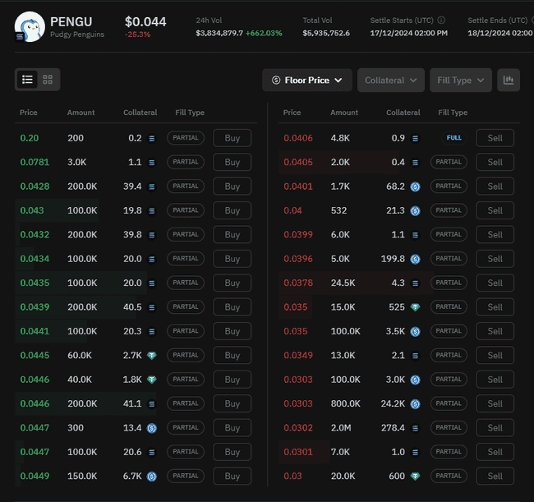
Task: Click the FULL fill badge on 0.0406 row
Action: pos(453,138)
